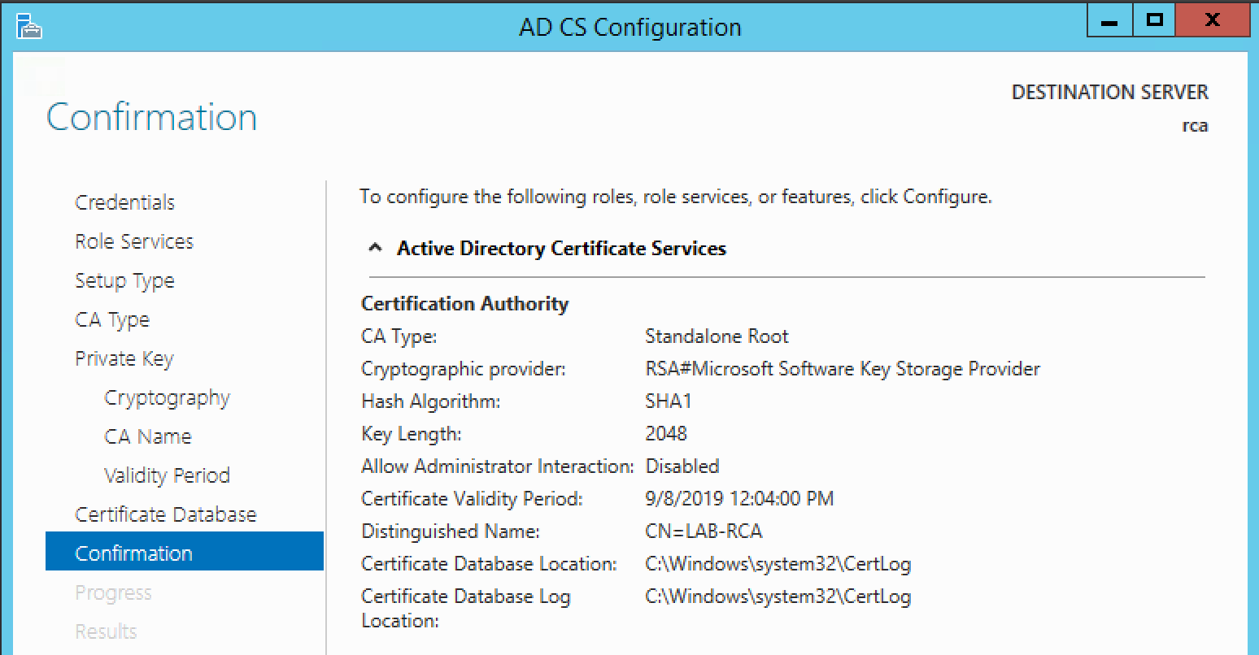Jump to the CA Name sub-step
This screenshot has height=655, width=1259.
tap(148, 436)
